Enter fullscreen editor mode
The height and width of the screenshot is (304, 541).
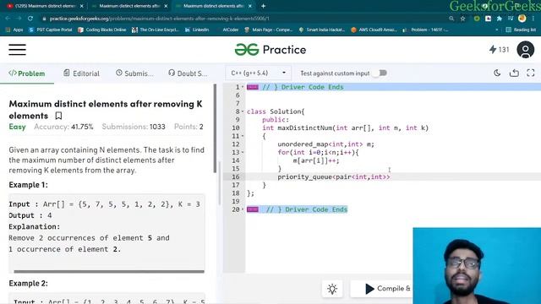(x=531, y=73)
